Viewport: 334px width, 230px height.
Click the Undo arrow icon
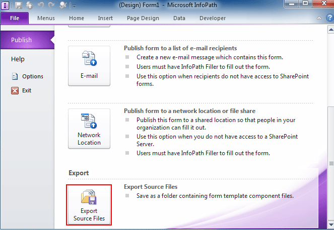coord(41,5)
